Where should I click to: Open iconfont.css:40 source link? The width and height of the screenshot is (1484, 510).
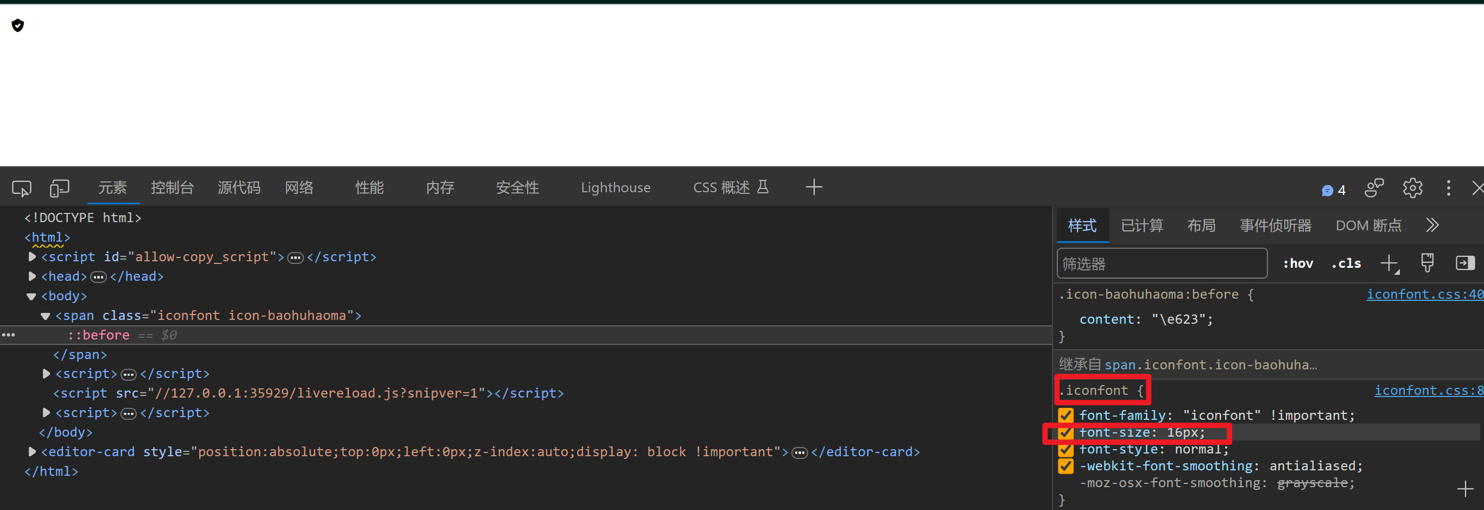pyautogui.click(x=1425, y=294)
